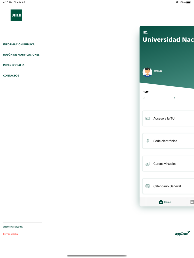Go to Redes Sociales

pyautogui.click(x=14, y=65)
